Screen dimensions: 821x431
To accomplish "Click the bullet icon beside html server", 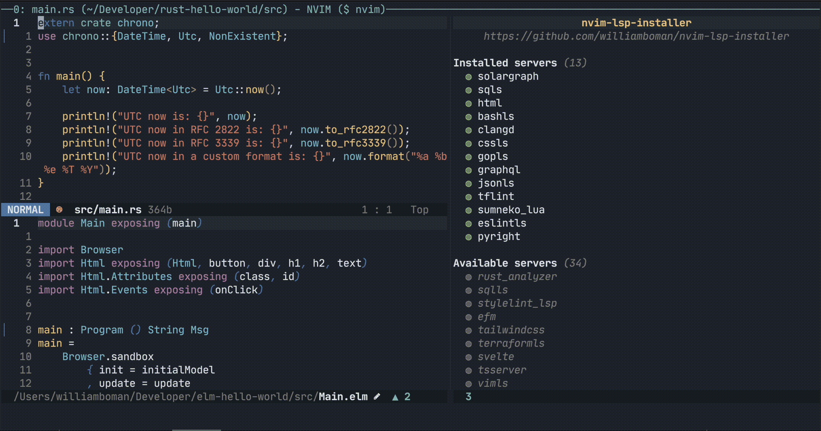I will [x=469, y=104].
